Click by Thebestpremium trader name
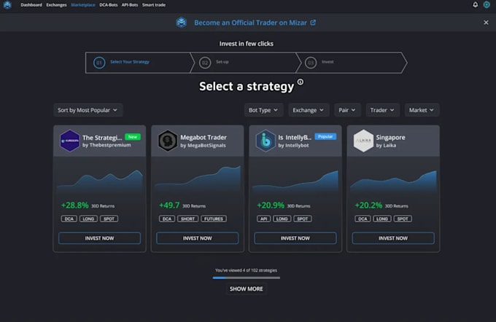The width and height of the screenshot is (496, 322). [106, 145]
